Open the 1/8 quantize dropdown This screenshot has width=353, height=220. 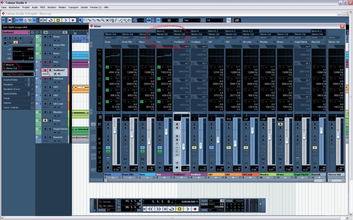click(x=214, y=20)
